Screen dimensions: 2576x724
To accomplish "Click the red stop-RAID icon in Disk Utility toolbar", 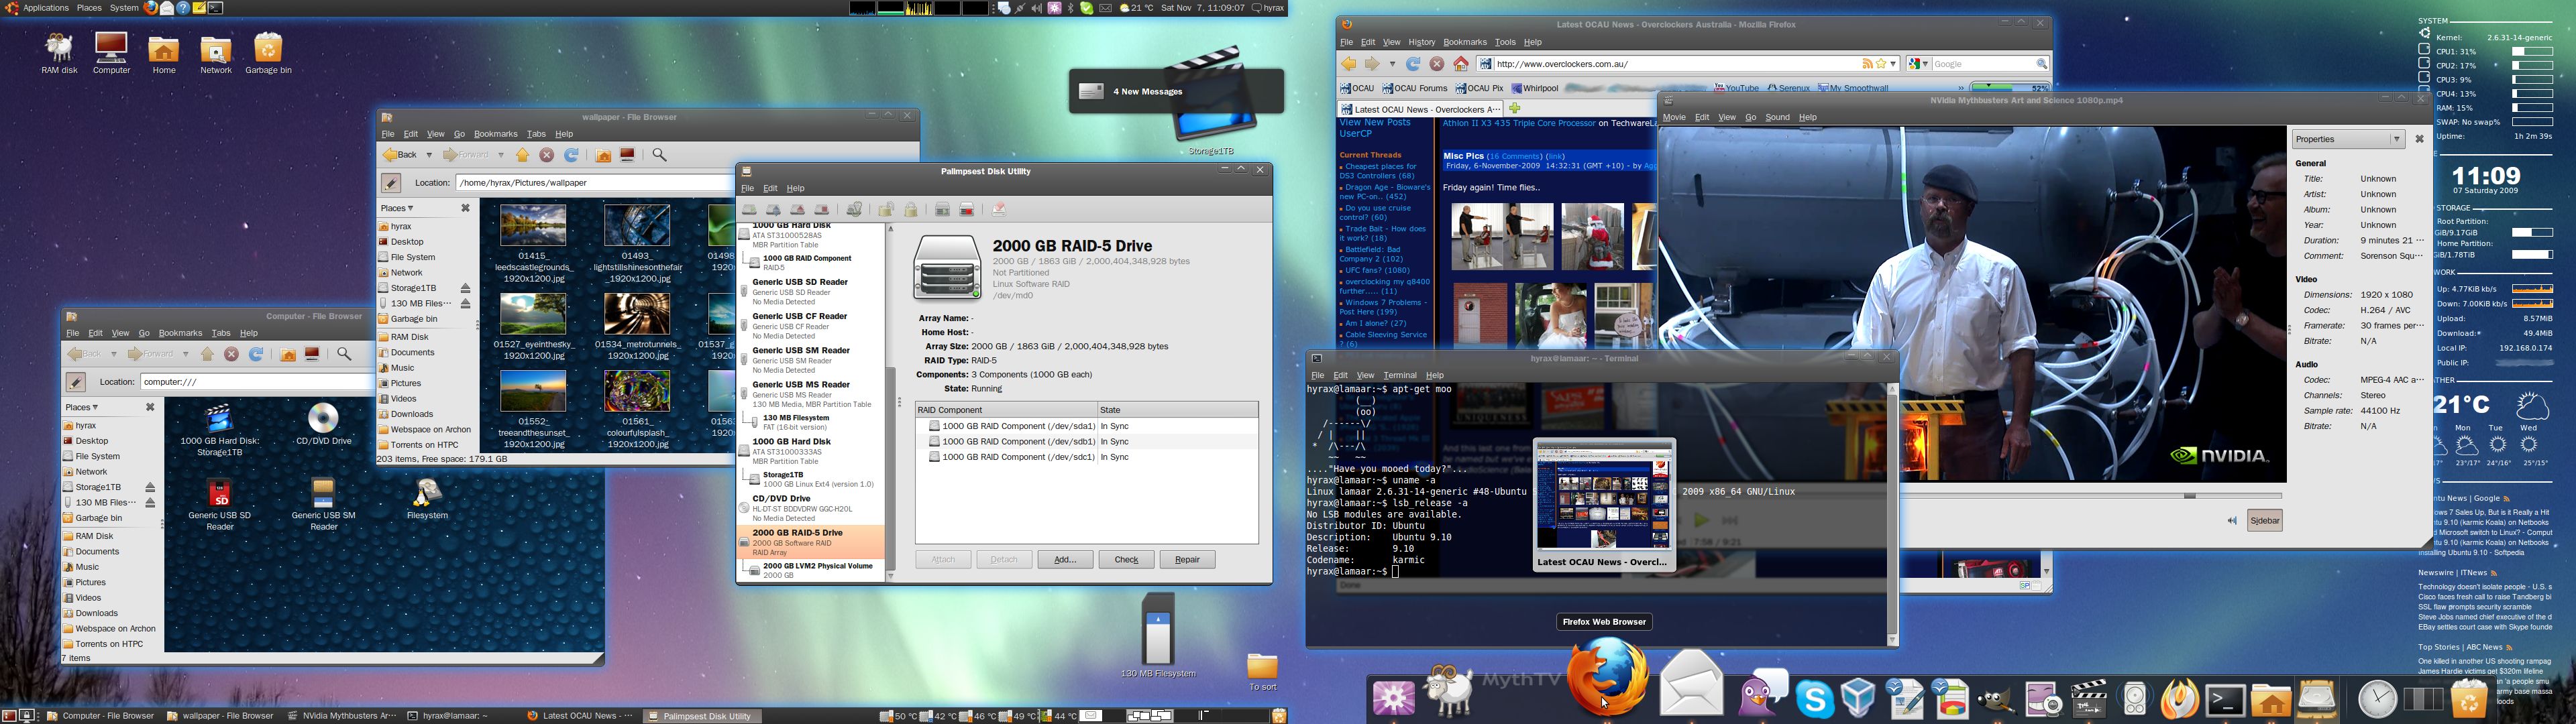I will tap(967, 209).
